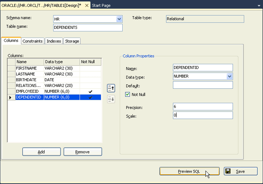Click the Default value field
Screen dimensions: 263x184
tap(203, 85)
